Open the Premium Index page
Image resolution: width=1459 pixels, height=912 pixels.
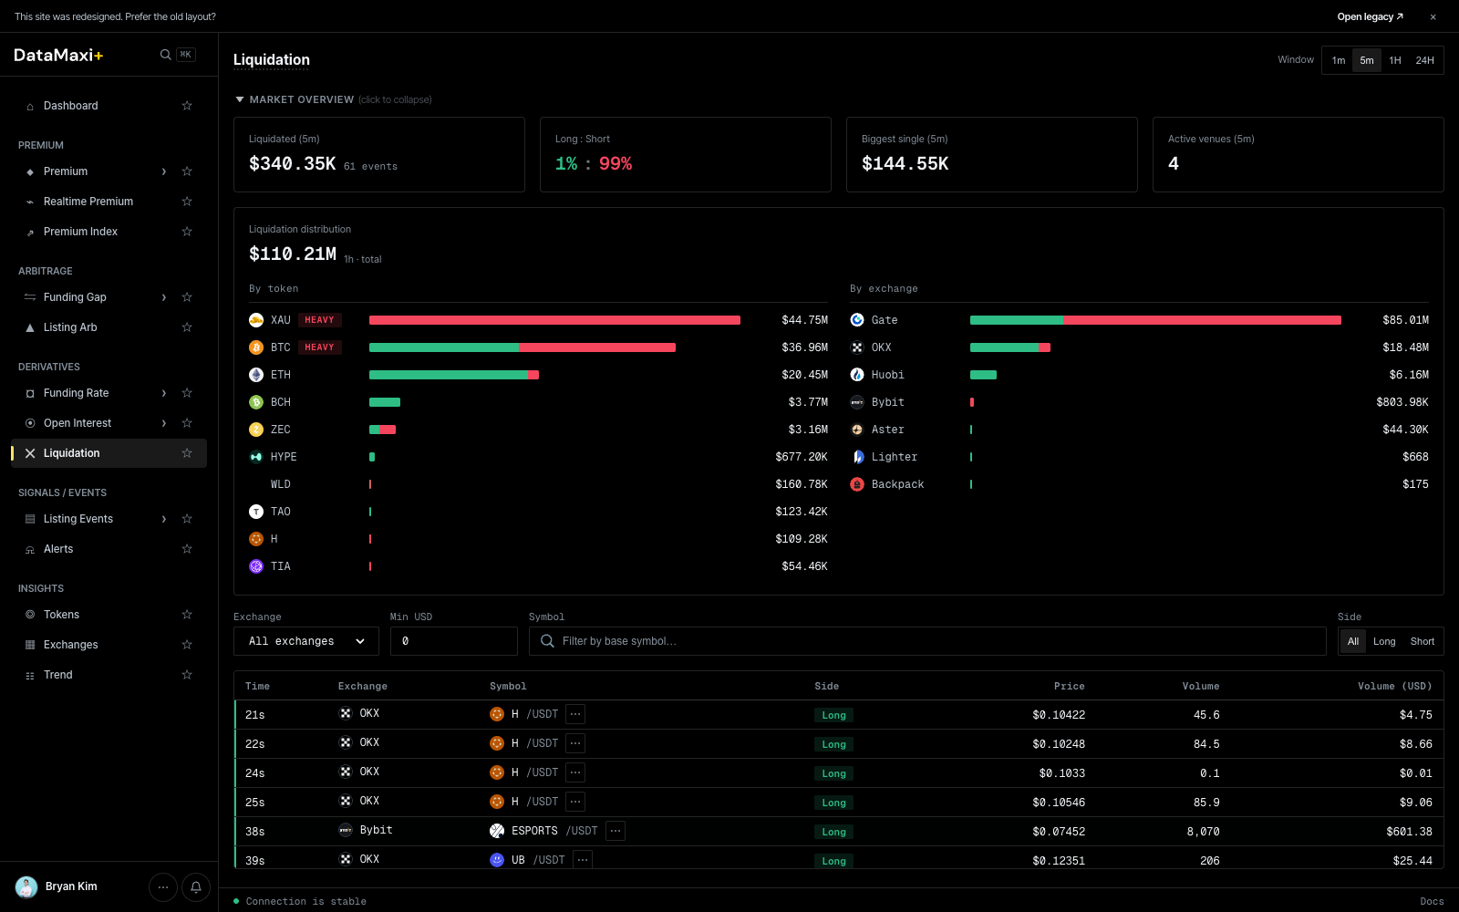(x=80, y=232)
